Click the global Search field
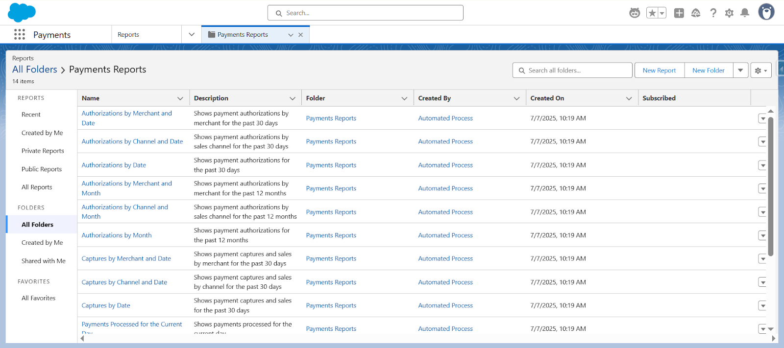Image resolution: width=784 pixels, height=348 pixels. tap(366, 13)
